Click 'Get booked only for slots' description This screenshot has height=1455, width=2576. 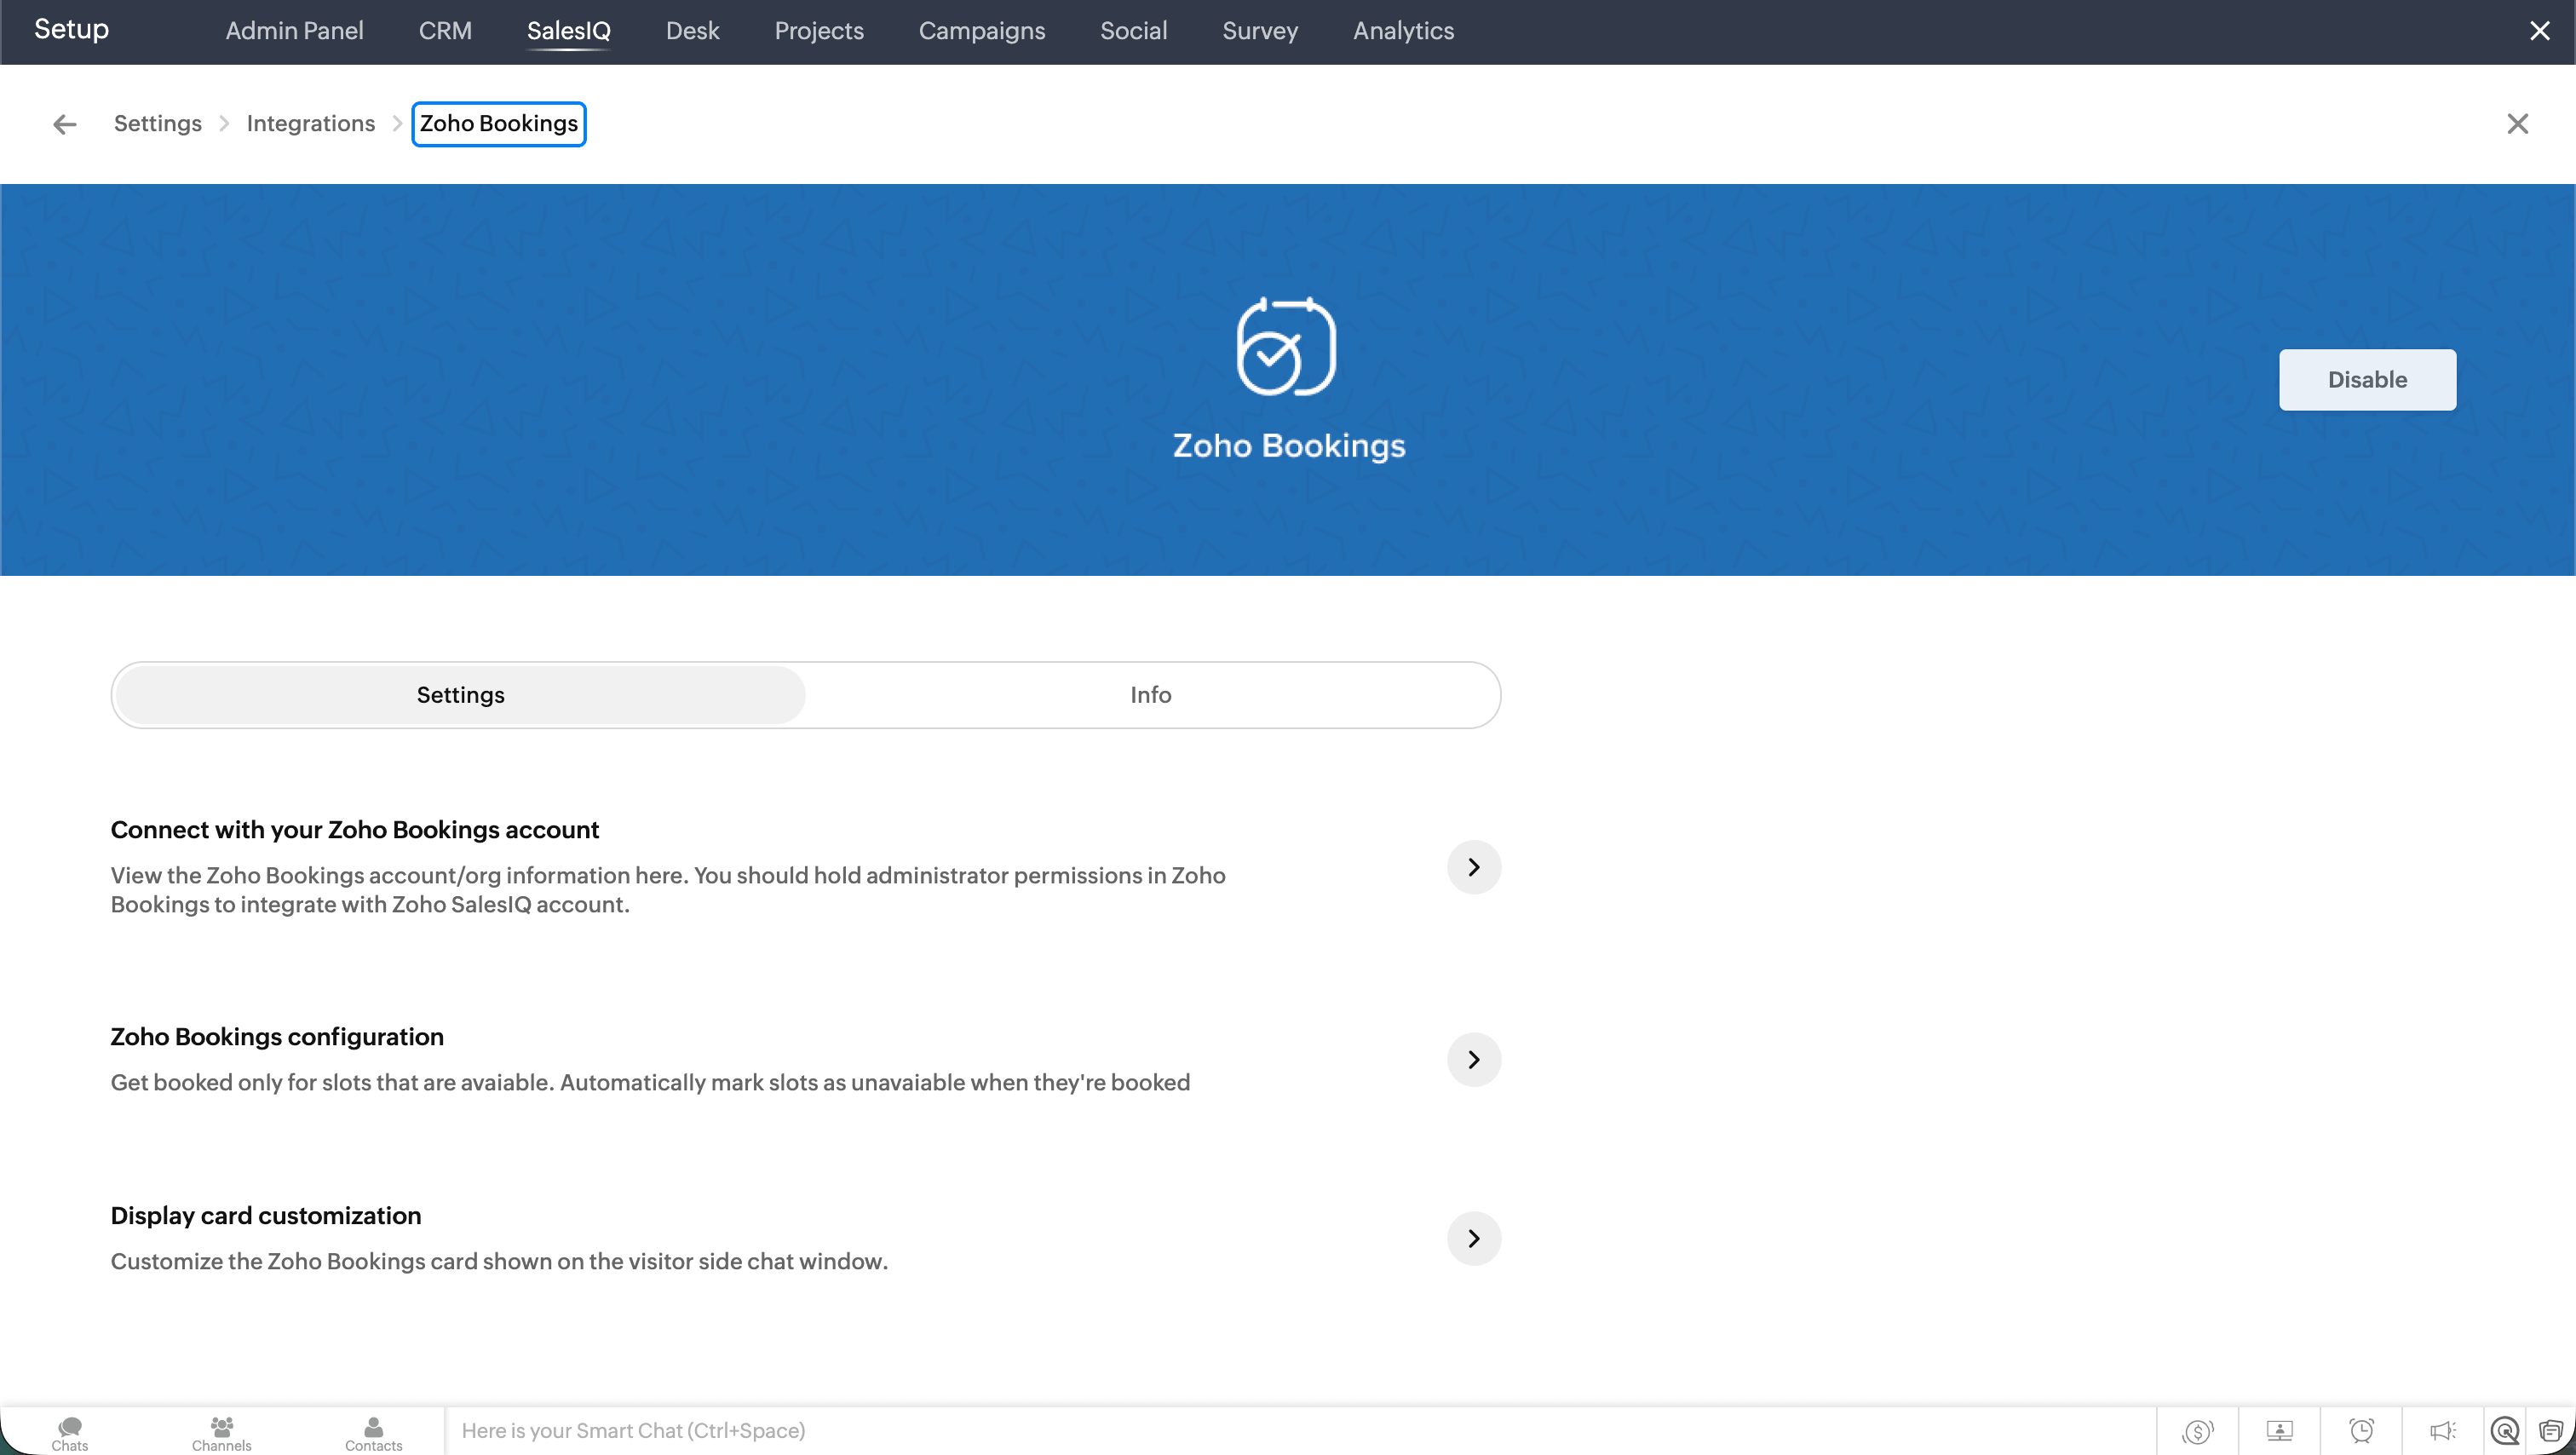coord(650,1083)
